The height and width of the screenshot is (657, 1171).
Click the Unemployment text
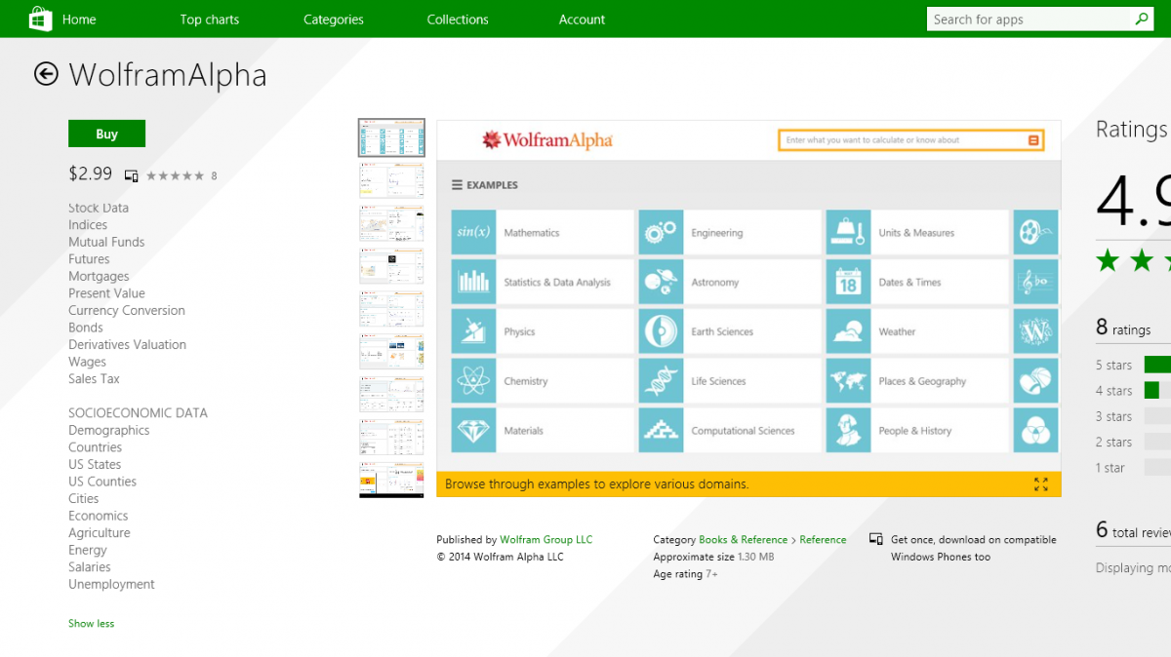[111, 585]
